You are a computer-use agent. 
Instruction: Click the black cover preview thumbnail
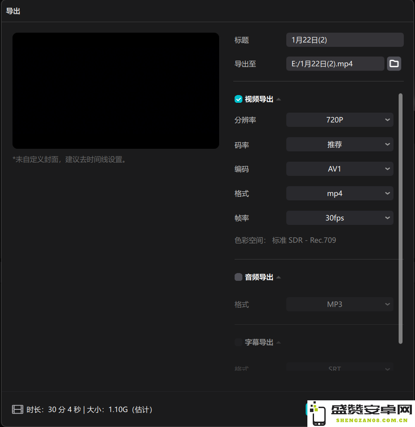pyautogui.click(x=116, y=91)
